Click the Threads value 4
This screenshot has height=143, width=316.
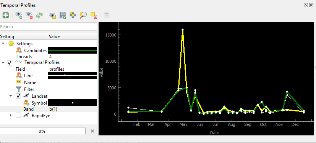tap(50, 57)
